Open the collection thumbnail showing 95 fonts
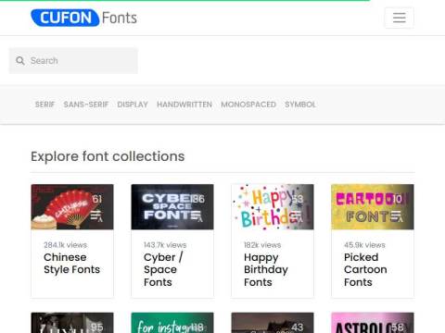The width and height of the screenshot is (445, 333). click(x=72, y=323)
